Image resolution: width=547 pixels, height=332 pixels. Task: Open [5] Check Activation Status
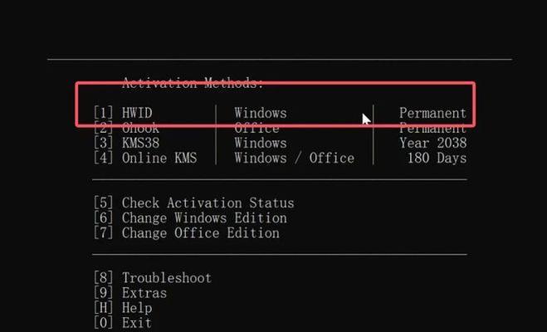[194, 203]
